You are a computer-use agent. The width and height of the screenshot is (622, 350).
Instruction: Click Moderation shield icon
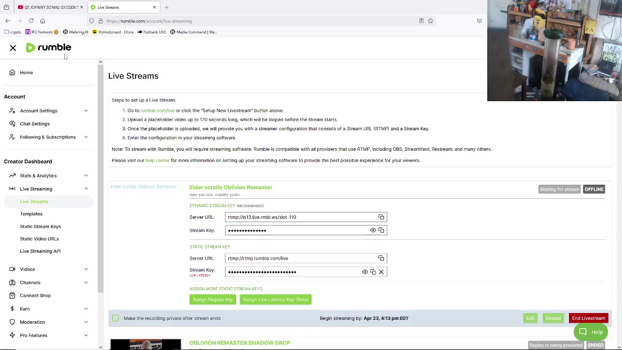click(12, 322)
